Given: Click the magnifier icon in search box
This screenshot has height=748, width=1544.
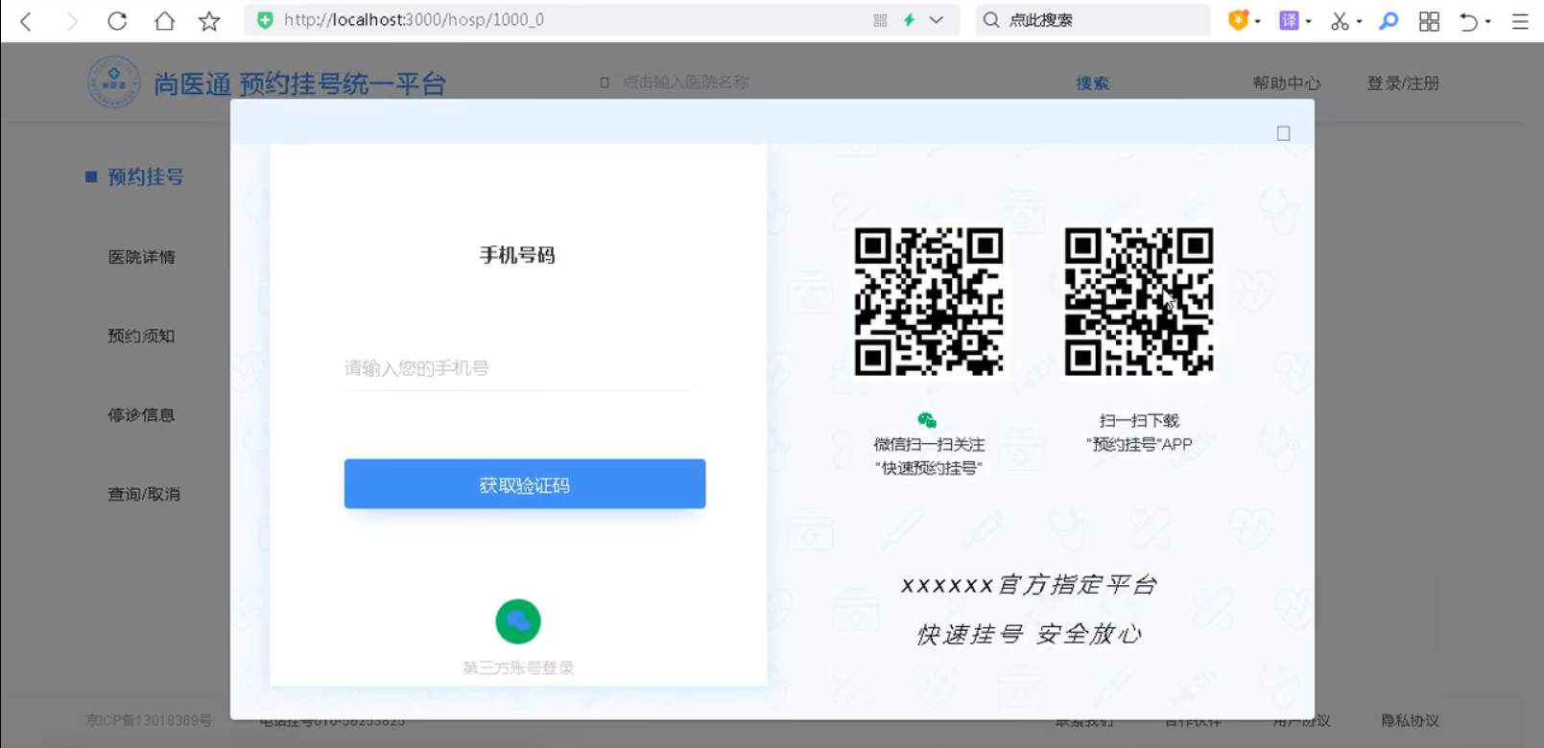Looking at the screenshot, I should tap(991, 20).
